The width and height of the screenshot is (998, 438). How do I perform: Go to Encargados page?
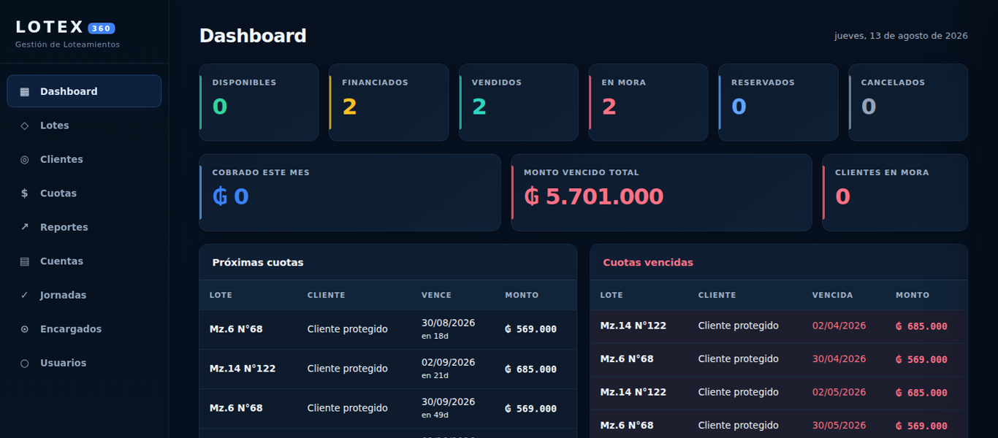click(x=84, y=329)
